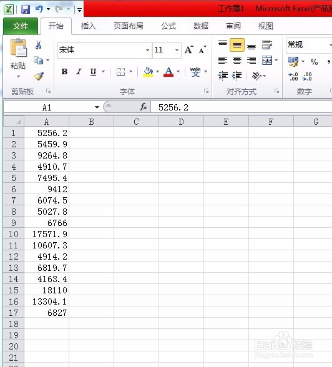
Task: Select column A header
Action: [x=47, y=122]
